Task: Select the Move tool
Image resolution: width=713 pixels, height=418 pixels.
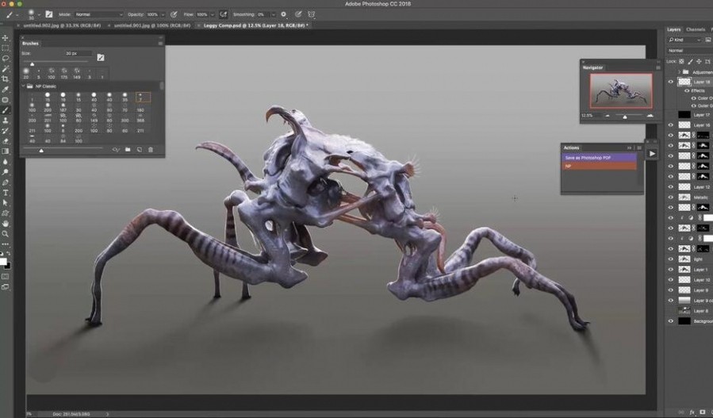Action: pyautogui.click(x=6, y=38)
